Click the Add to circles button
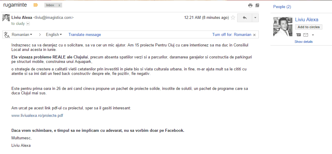The height and width of the screenshot is (154, 332). [309, 27]
